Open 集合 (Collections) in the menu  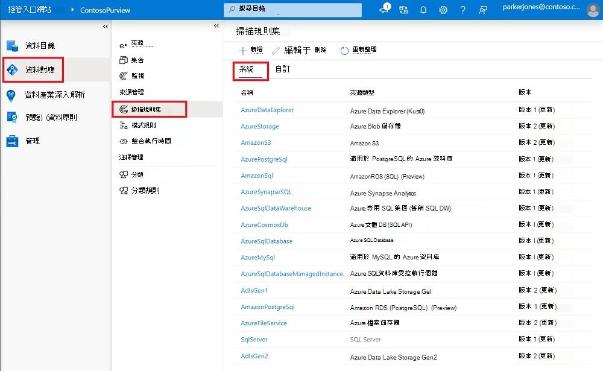click(137, 60)
